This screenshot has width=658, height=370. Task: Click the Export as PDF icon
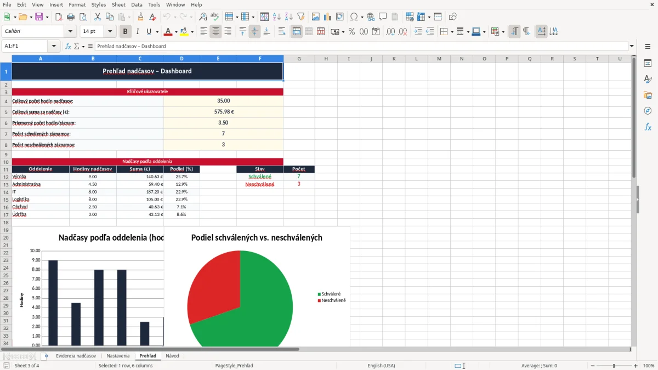59,17
